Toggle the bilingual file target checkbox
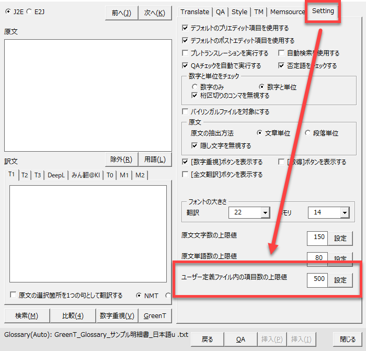The height and width of the screenshot is (351, 366). click(185, 112)
